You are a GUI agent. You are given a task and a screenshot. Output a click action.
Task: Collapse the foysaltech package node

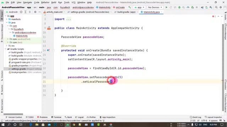click(x=9, y=29)
